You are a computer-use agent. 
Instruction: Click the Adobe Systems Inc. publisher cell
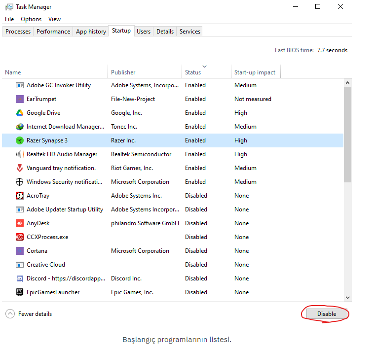(x=136, y=196)
